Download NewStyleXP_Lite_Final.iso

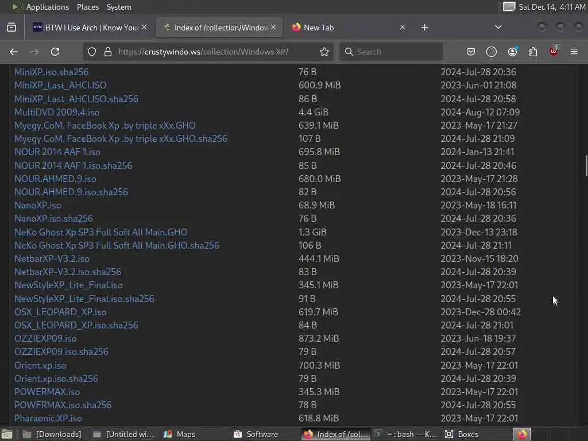coord(68,285)
